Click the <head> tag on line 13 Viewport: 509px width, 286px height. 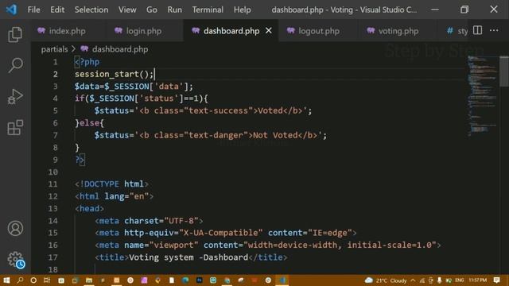[x=89, y=208]
